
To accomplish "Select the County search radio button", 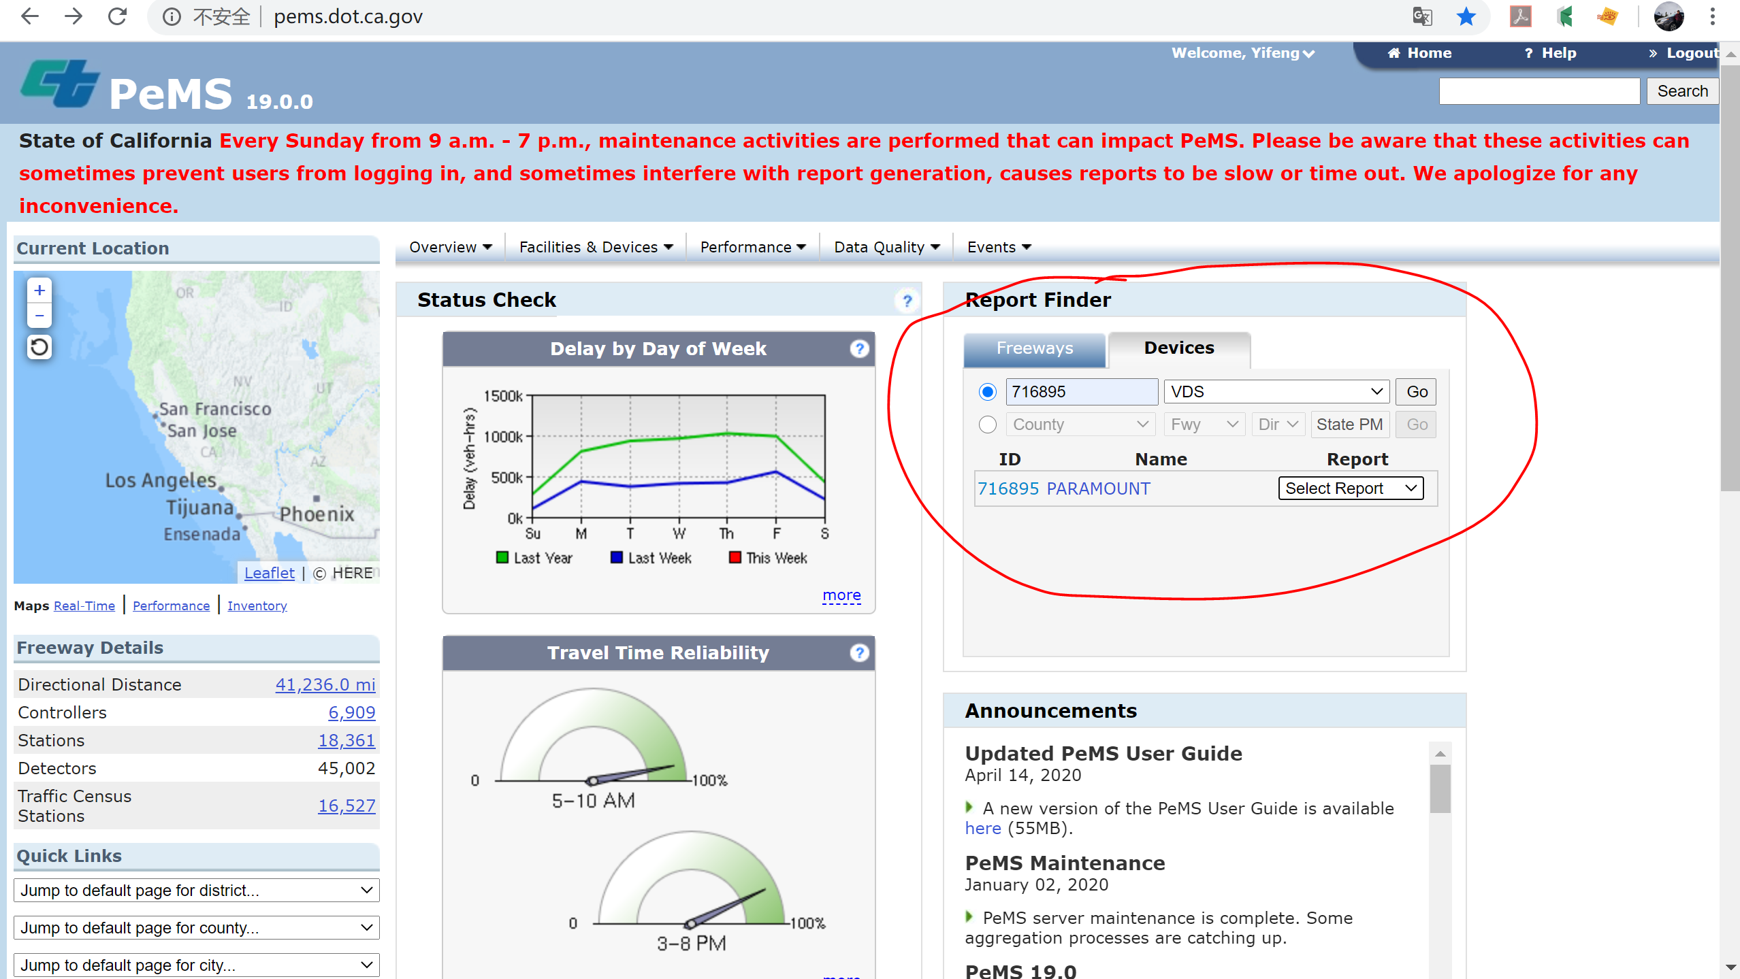I will [x=987, y=425].
